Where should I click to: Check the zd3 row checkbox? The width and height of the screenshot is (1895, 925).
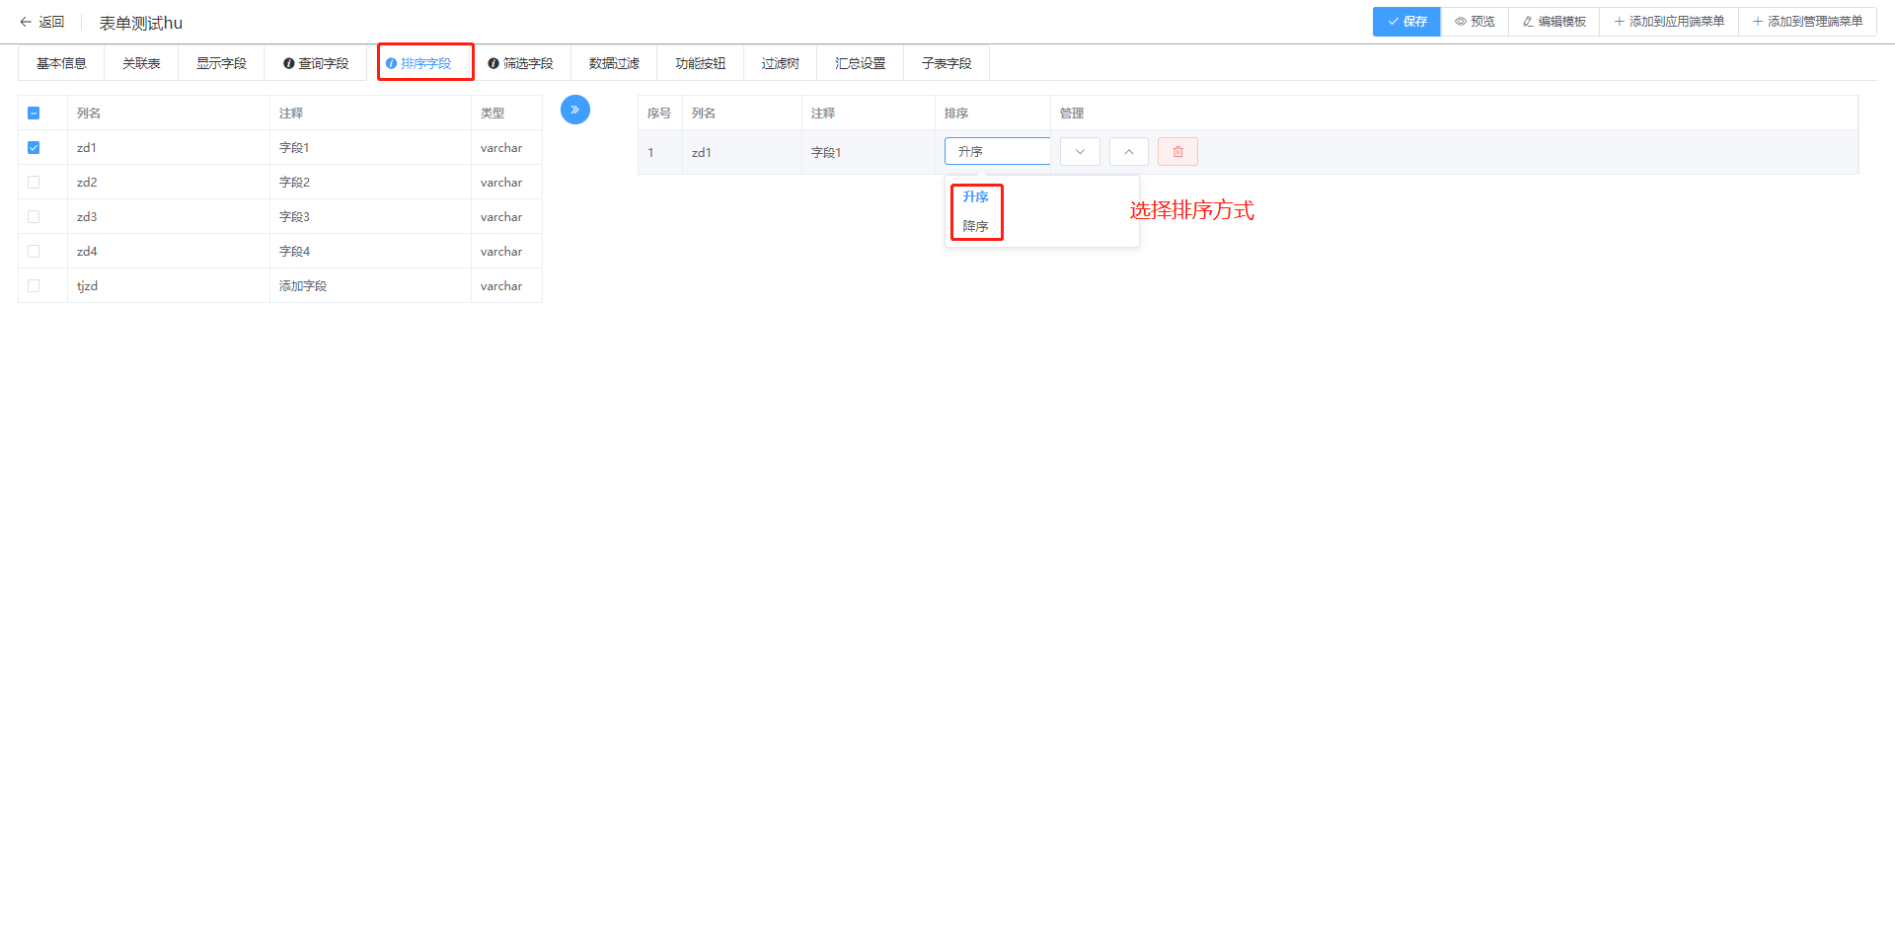coord(34,217)
